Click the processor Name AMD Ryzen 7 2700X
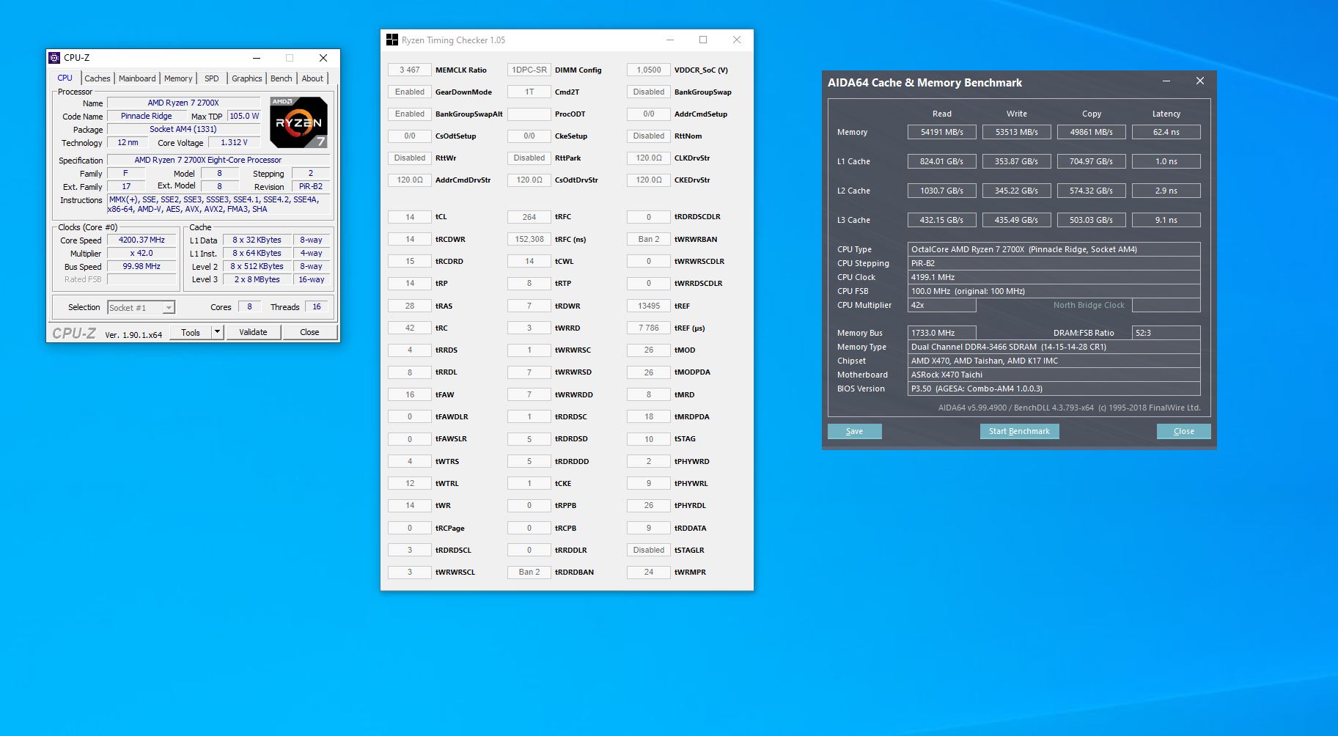Viewport: 1338px width, 736px height. pyautogui.click(x=183, y=103)
